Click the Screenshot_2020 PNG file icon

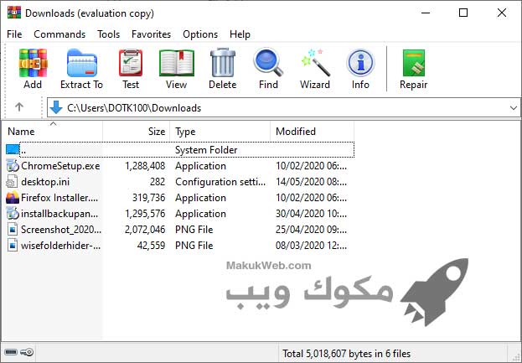point(13,230)
